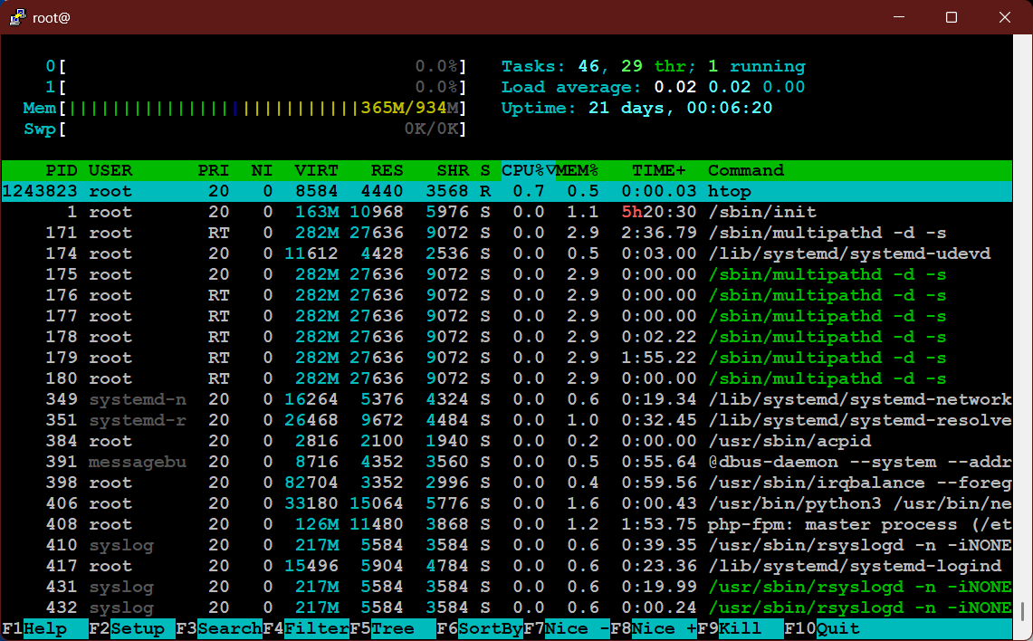Select PID 410 rsyslogd row
The image size is (1033, 641).
pos(507,545)
